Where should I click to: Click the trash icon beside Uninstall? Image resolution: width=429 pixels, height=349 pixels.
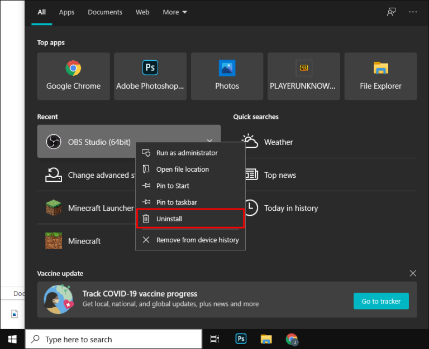coord(146,219)
